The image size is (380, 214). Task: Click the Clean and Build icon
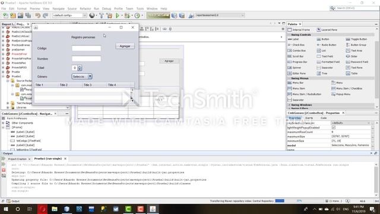[x=109, y=15]
